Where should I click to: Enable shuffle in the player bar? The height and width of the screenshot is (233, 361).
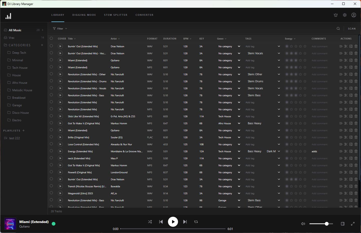(x=150, y=222)
